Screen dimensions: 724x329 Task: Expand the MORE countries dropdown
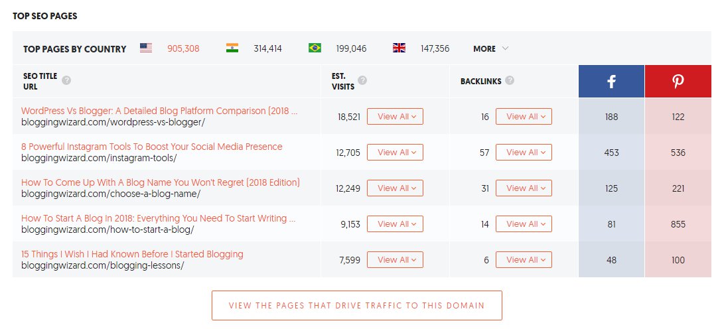pyautogui.click(x=490, y=48)
